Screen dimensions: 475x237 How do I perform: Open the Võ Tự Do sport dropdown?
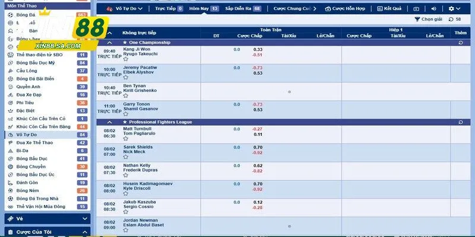tap(125, 9)
